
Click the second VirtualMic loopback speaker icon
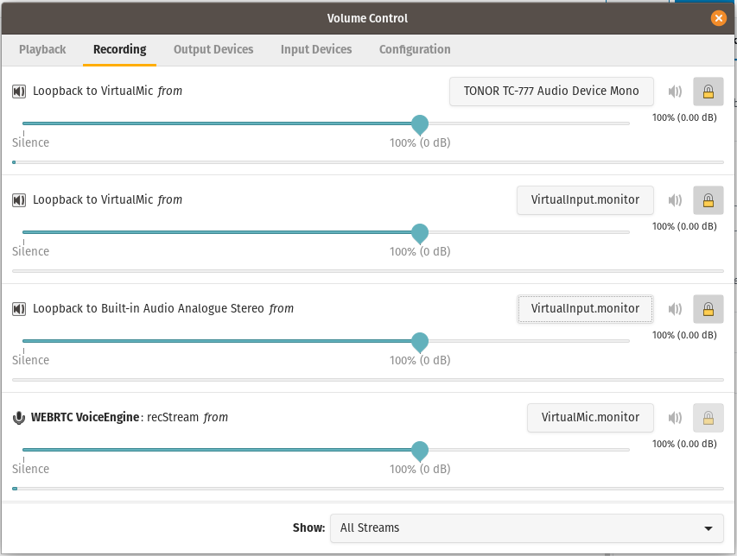(x=19, y=200)
